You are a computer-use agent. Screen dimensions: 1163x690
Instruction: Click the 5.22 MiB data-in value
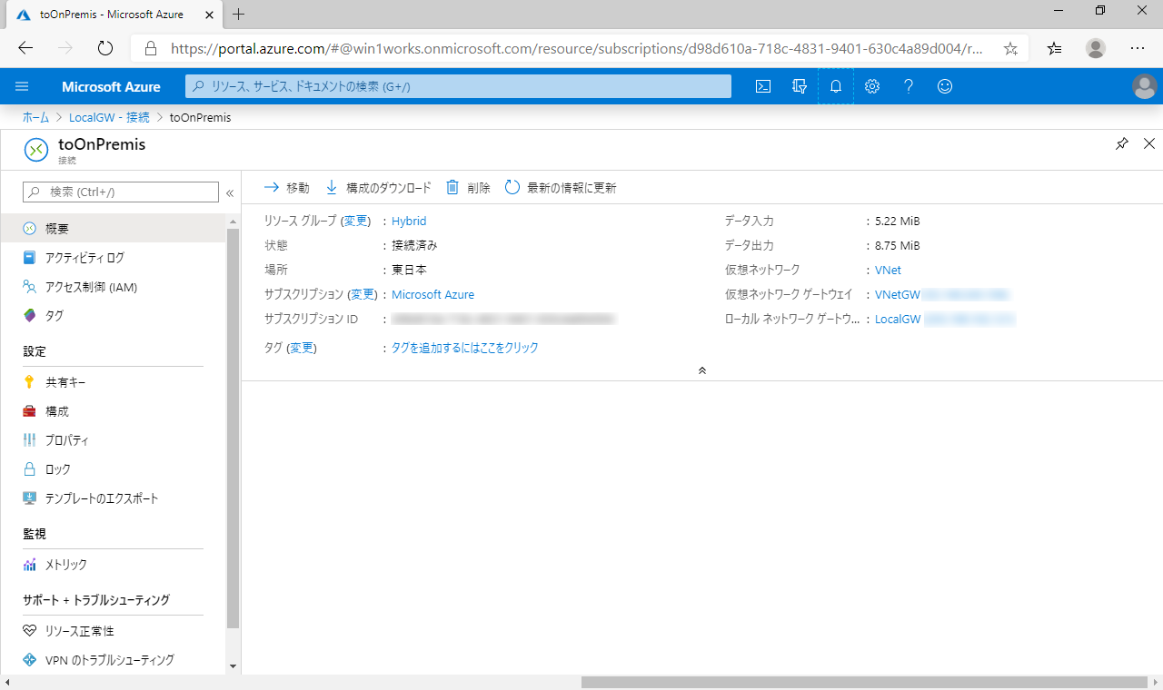[x=898, y=221]
